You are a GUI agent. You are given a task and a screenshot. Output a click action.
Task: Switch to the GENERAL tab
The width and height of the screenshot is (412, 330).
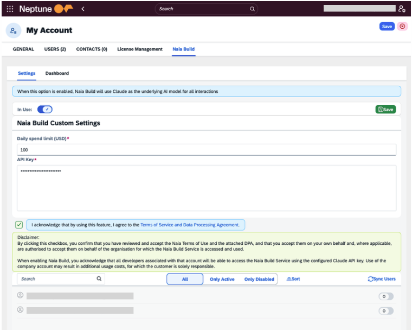click(23, 49)
